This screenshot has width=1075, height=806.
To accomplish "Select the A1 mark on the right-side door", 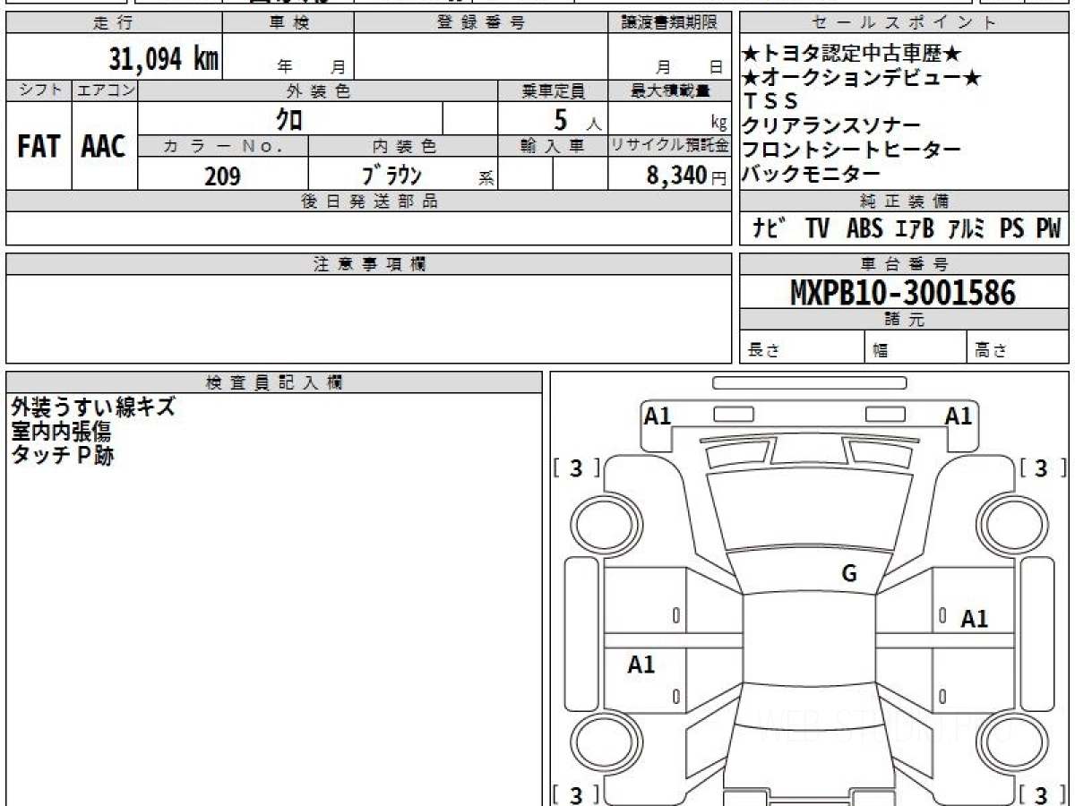I will click(x=975, y=619).
